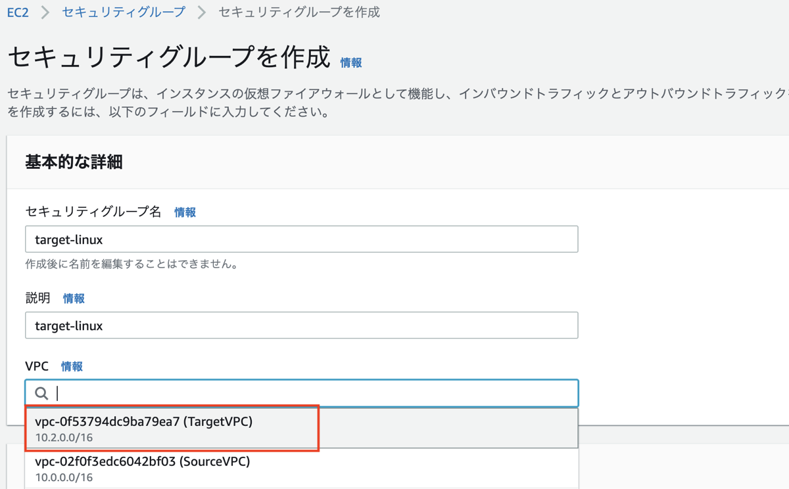The height and width of the screenshot is (489, 789).
Task: Open 情報 link next to VPC label
Action: click(72, 367)
